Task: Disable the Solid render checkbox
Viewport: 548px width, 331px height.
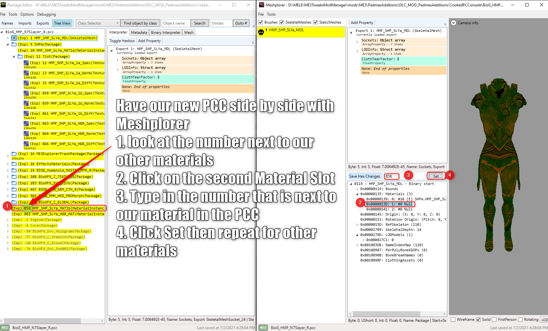Action: (x=478, y=320)
